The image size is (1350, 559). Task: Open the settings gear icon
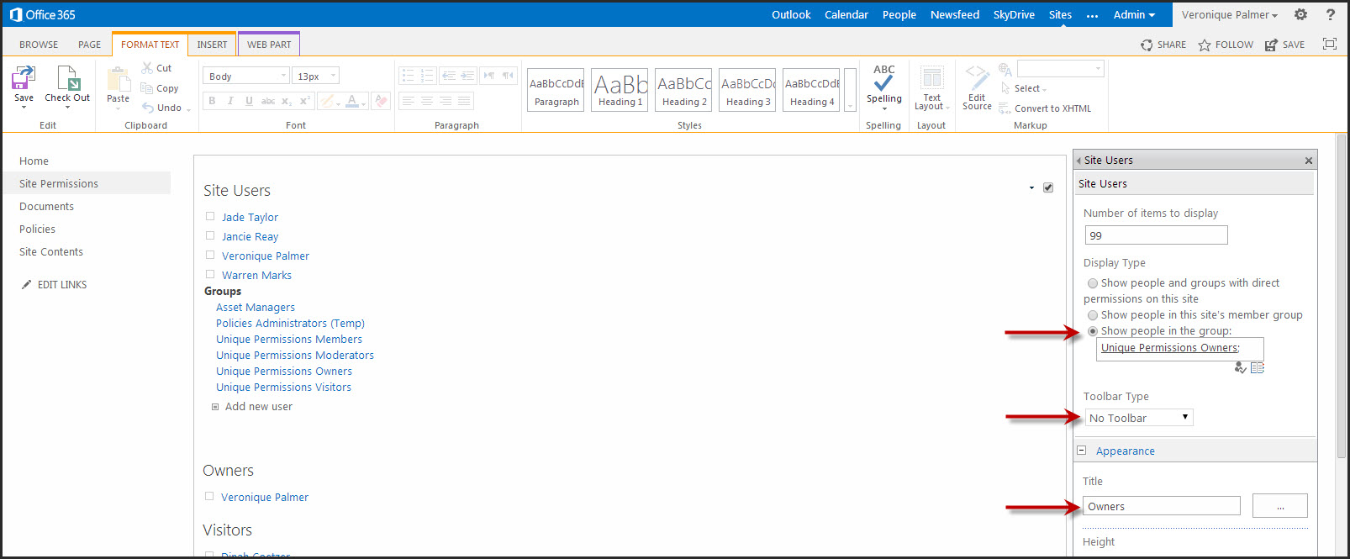[1300, 14]
